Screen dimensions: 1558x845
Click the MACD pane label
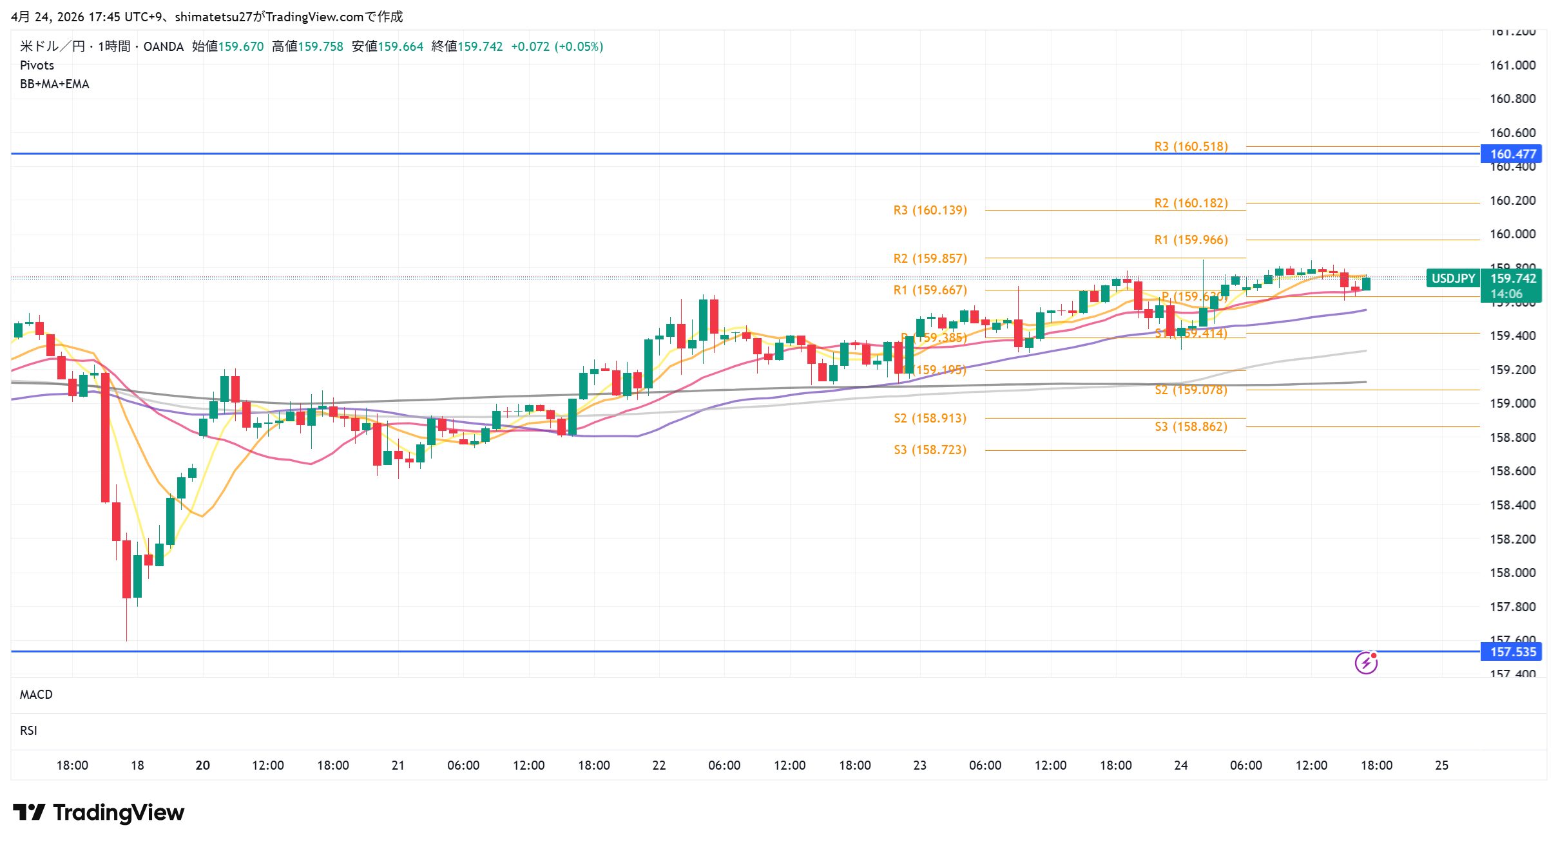[36, 694]
